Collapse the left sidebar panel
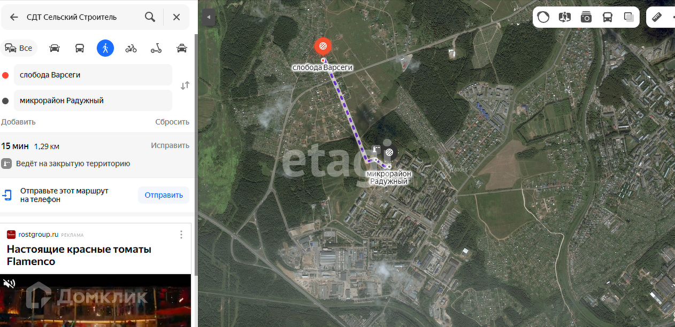 tap(209, 18)
